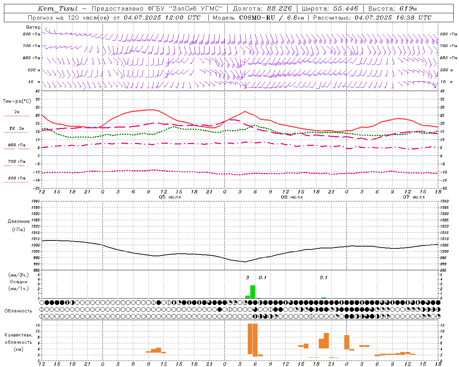Click the Облачность panel label
This screenshot has width=459, height=367.
click(x=18, y=311)
